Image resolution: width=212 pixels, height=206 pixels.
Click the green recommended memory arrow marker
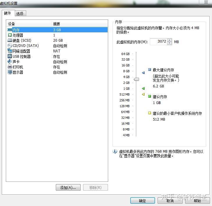143,89
